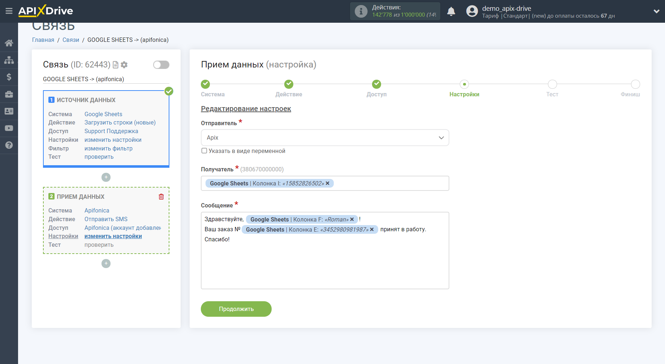Screen dimensions: 665x364
Task: Expand the user account chevron menu
Action: pyautogui.click(x=656, y=11)
